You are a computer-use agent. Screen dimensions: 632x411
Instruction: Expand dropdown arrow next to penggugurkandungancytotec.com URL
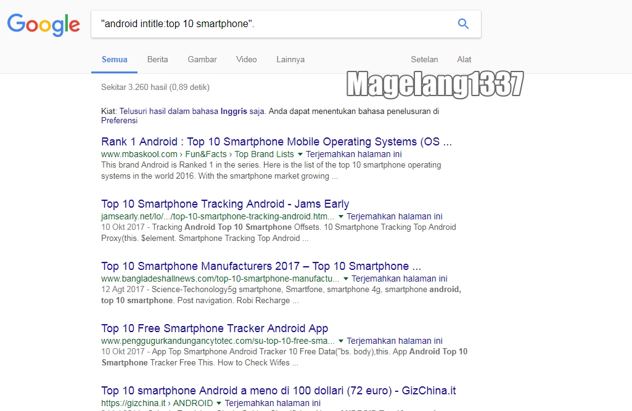tap(340, 341)
